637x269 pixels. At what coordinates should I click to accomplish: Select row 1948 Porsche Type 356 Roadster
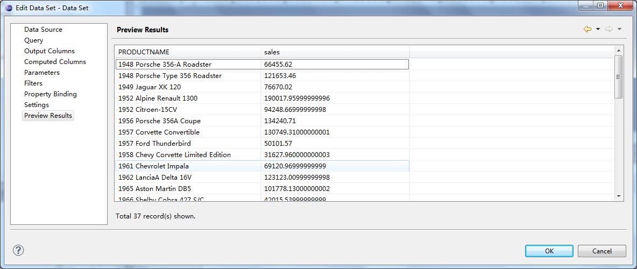click(x=262, y=75)
